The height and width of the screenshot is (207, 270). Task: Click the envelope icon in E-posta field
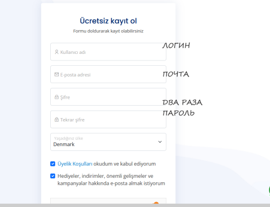point(57,74)
